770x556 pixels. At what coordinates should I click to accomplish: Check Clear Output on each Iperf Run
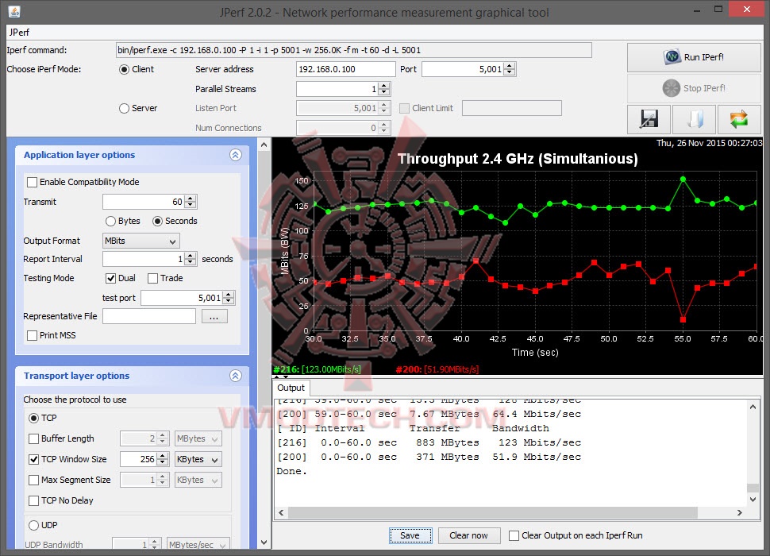coord(514,535)
